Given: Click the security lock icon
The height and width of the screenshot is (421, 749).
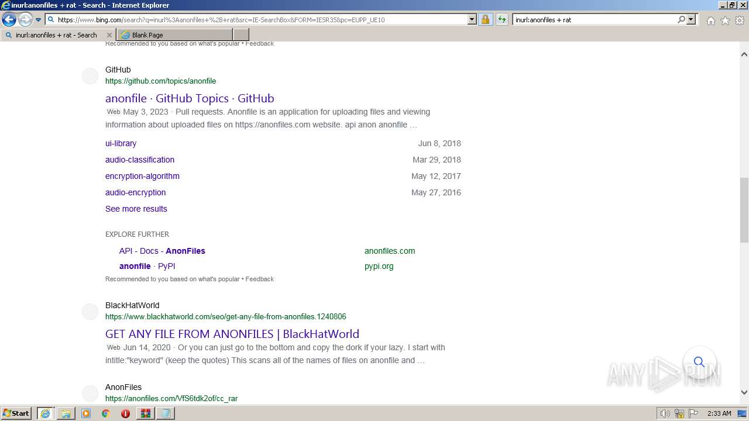Looking at the screenshot, I should [485, 19].
